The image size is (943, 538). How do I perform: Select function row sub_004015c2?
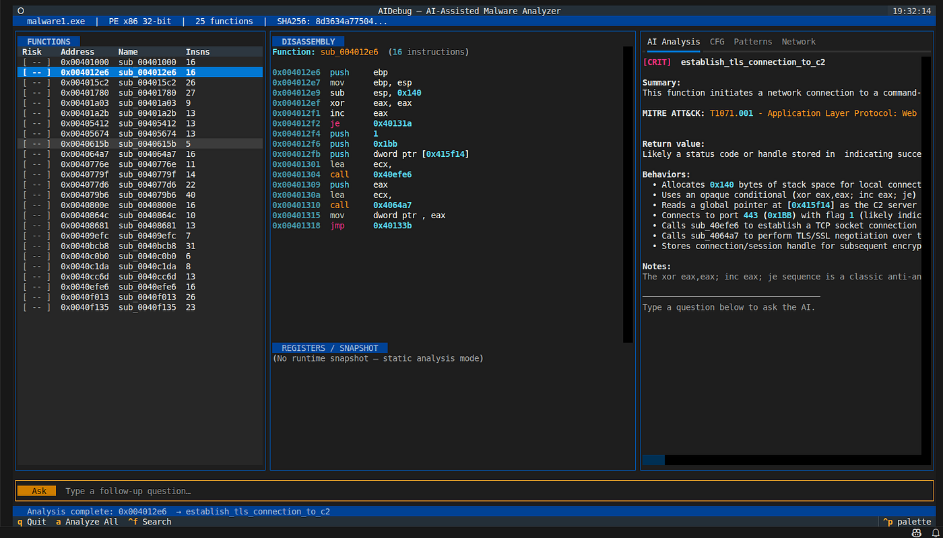click(x=140, y=82)
